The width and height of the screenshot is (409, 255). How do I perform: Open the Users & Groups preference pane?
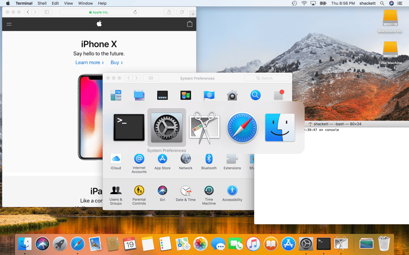click(x=116, y=195)
